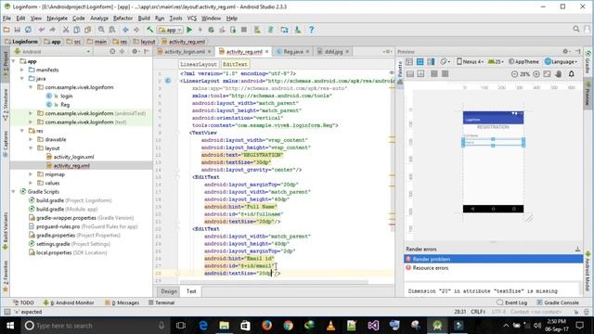Open the Event Log
The width and height of the screenshot is (594, 334).
(511, 302)
